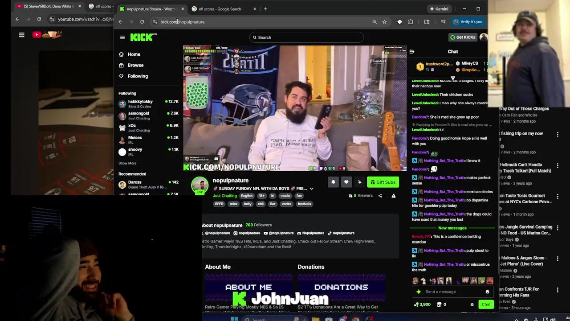Screen dimensions: 570x321
Task: Expand the stream title chevron
Action: [311, 189]
